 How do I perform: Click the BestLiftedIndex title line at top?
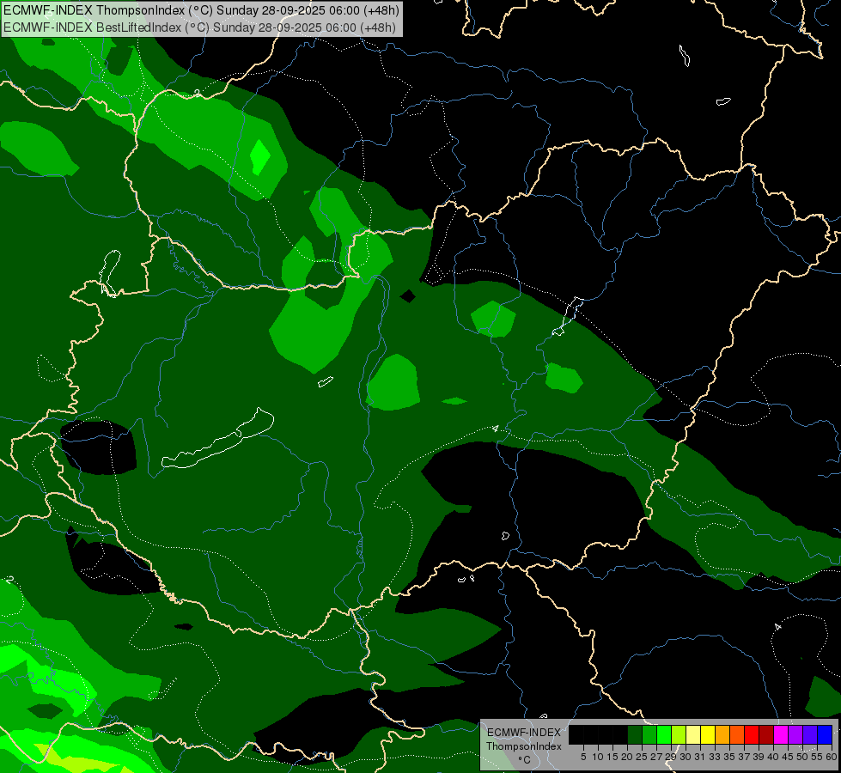point(199,27)
